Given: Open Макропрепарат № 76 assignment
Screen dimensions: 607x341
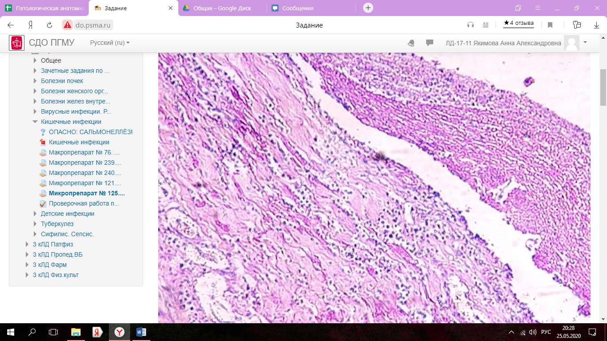Looking at the screenshot, I should coord(84,152).
